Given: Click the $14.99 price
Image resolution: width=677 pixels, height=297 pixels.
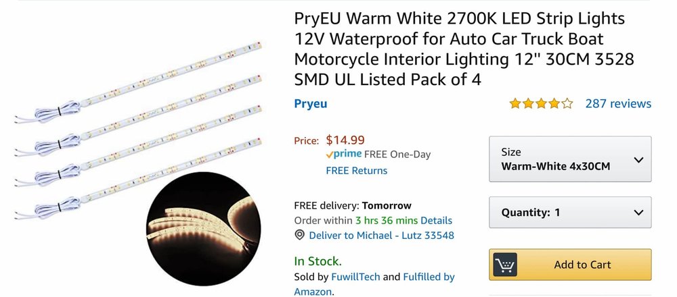Looking at the screenshot, I should (345, 140).
